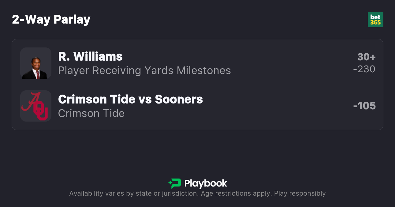Click the Alabama script A logo
This screenshot has height=207, width=395.
pos(31,102)
